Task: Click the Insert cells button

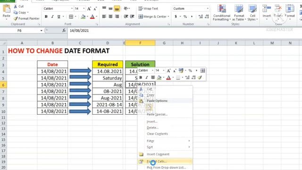Action: (x=267, y=12)
